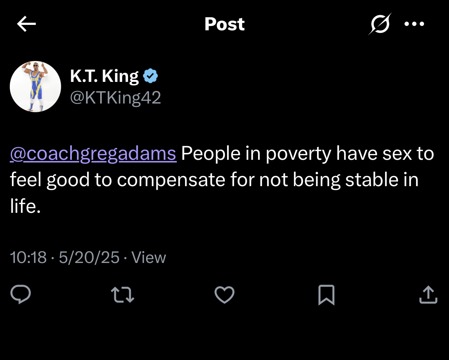Follow the @coachgregadams mention link
The width and height of the screenshot is (449, 360).
click(93, 154)
